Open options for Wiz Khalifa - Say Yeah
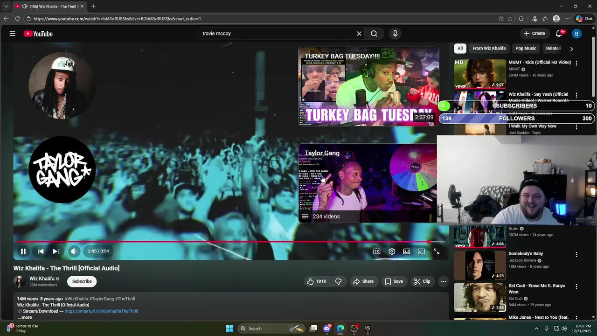Image resolution: width=597 pixels, height=336 pixels. [576, 95]
